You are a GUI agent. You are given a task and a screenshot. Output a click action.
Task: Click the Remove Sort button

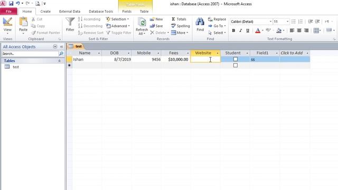pyautogui.click(x=91, y=33)
